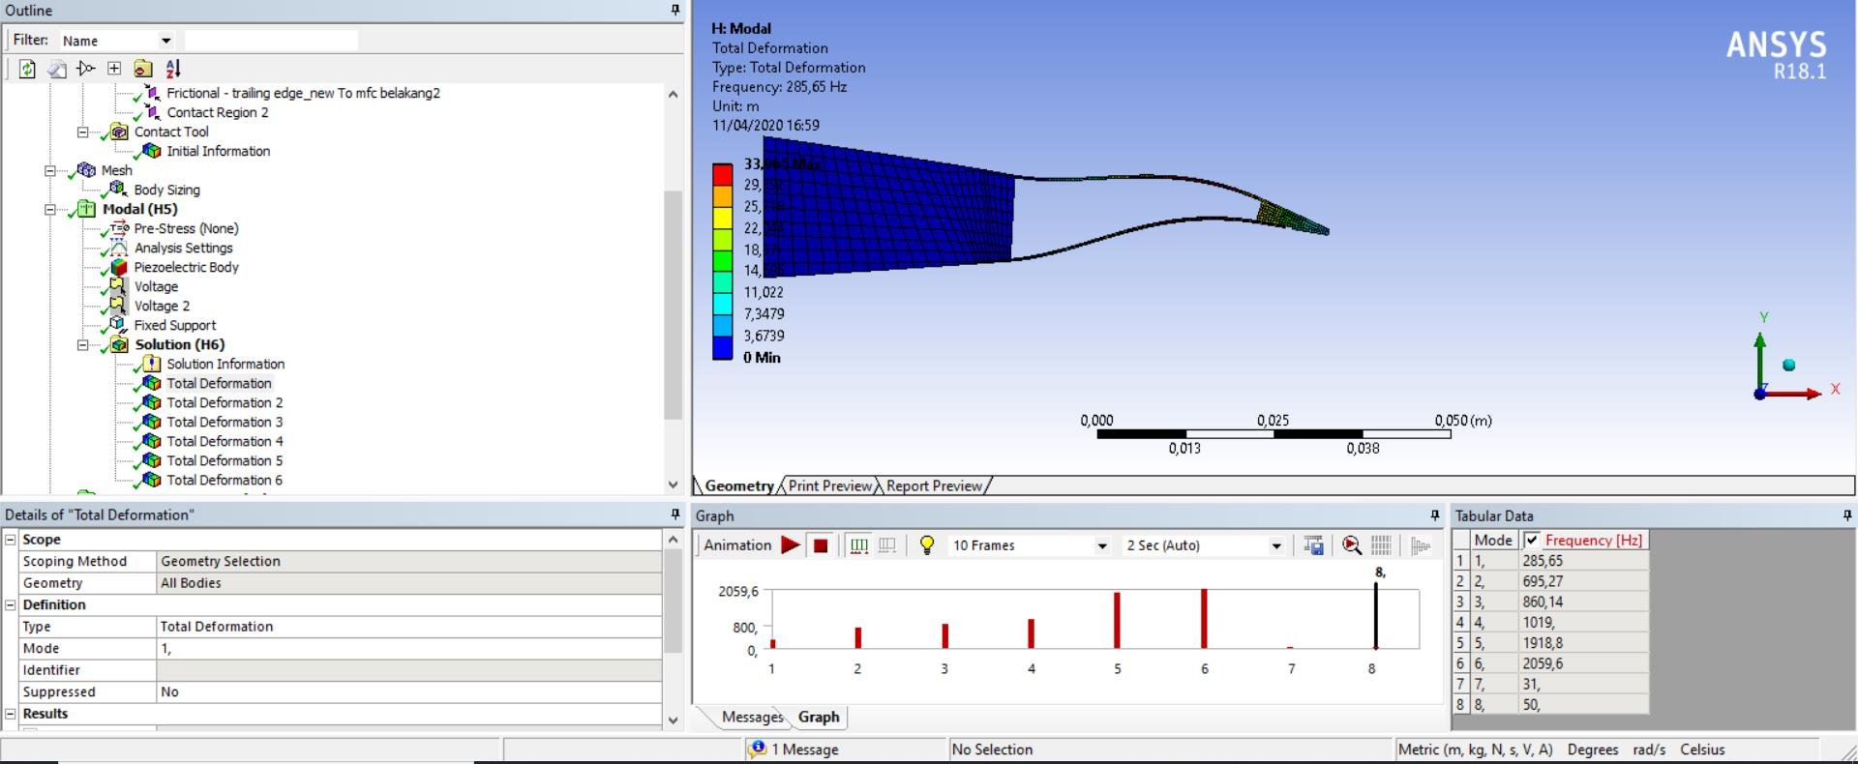
Task: Select distributed frames animation mode icon
Action: [x=858, y=545]
